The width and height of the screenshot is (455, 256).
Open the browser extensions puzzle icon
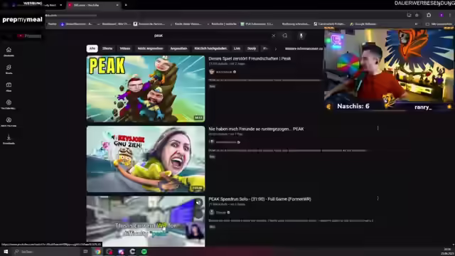429,15
